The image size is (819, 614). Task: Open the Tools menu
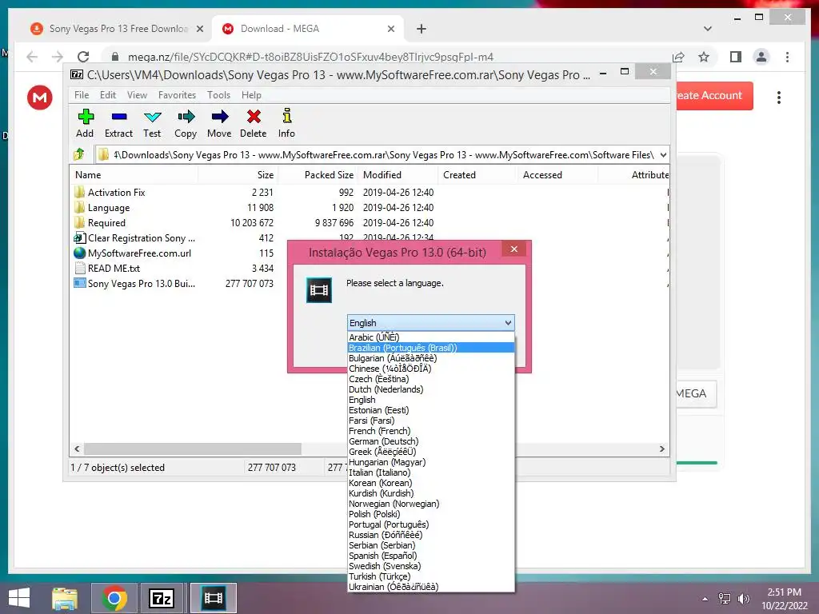pyautogui.click(x=218, y=95)
